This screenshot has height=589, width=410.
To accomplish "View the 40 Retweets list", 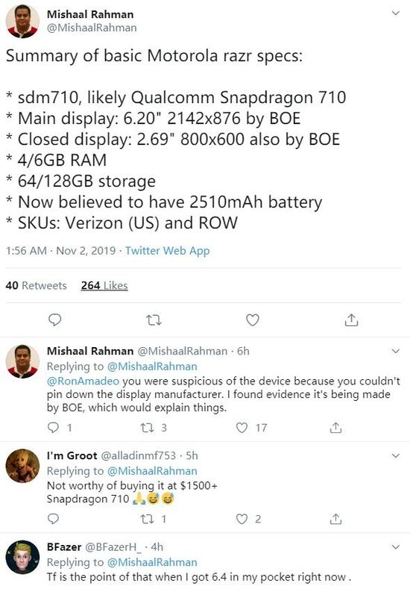I will coord(36,285).
